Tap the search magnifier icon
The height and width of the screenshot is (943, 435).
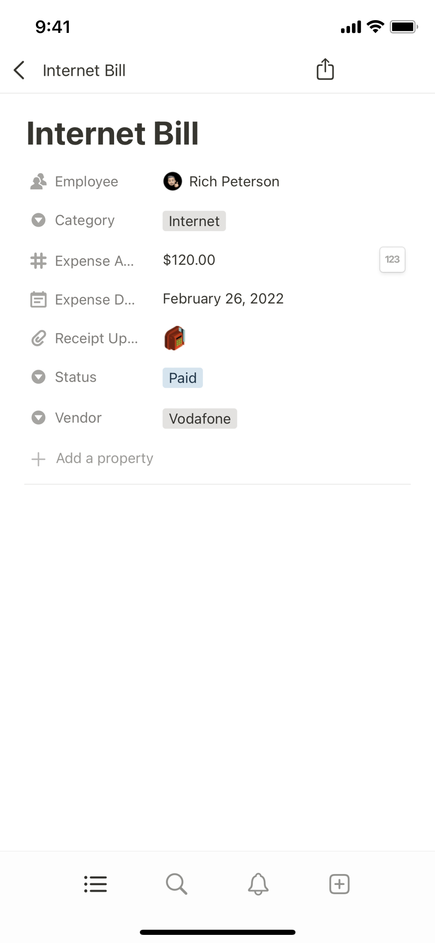tap(177, 884)
